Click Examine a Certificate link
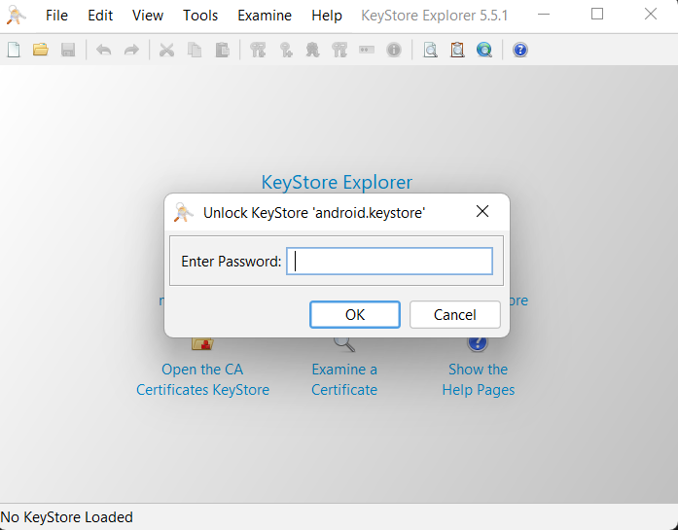678x530 pixels. pyautogui.click(x=344, y=379)
